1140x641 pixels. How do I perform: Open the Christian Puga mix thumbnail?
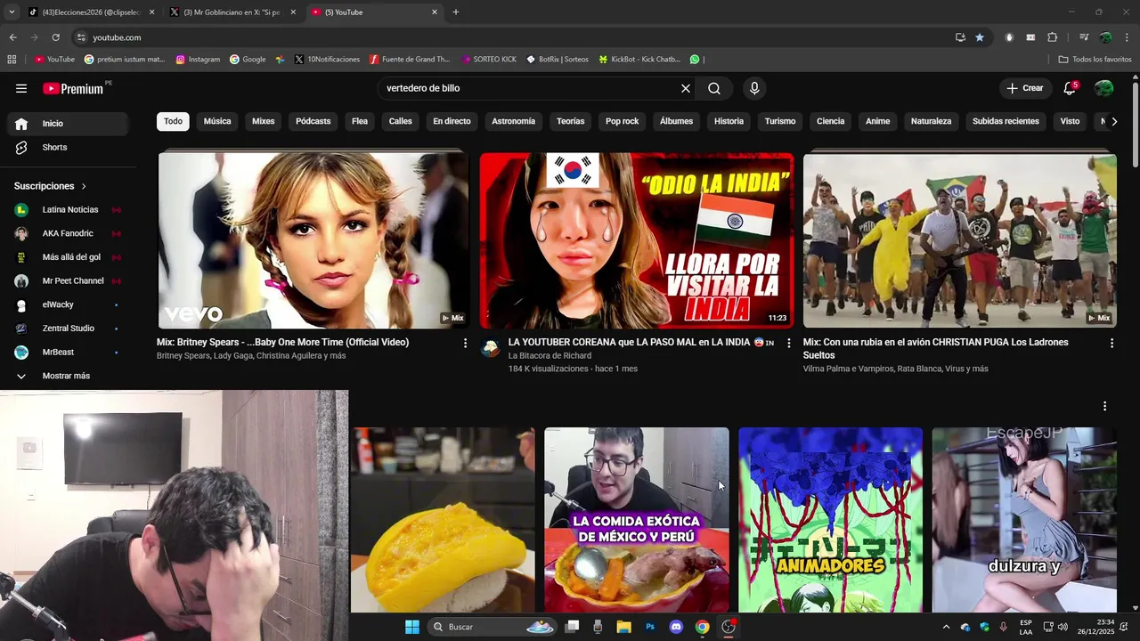(x=959, y=240)
